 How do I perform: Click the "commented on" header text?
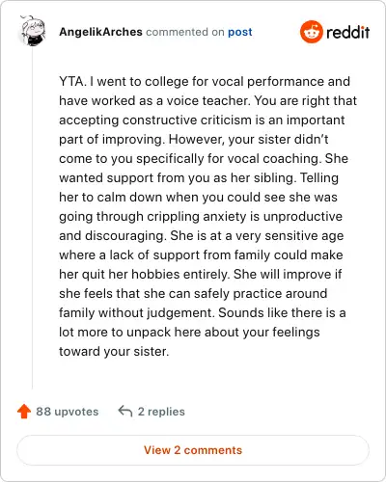coord(185,32)
